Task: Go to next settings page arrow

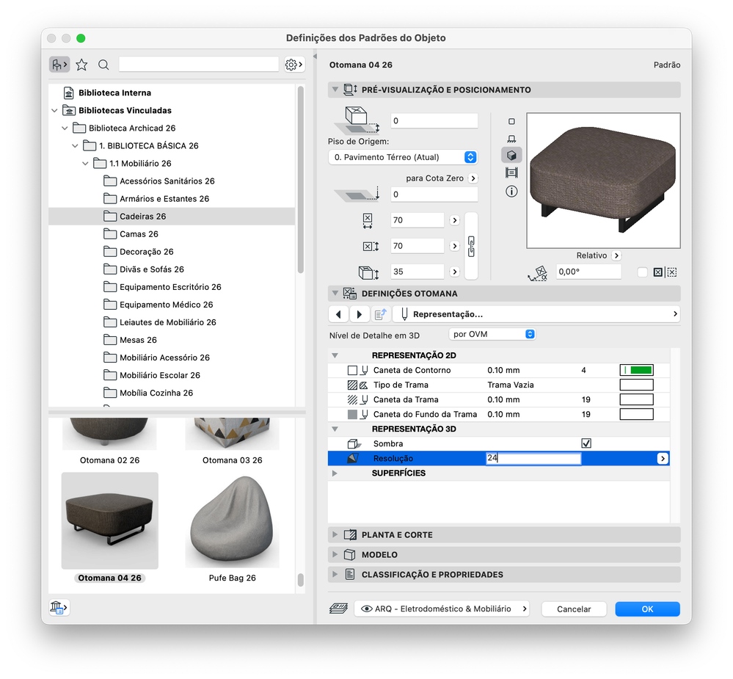Action: 359,314
